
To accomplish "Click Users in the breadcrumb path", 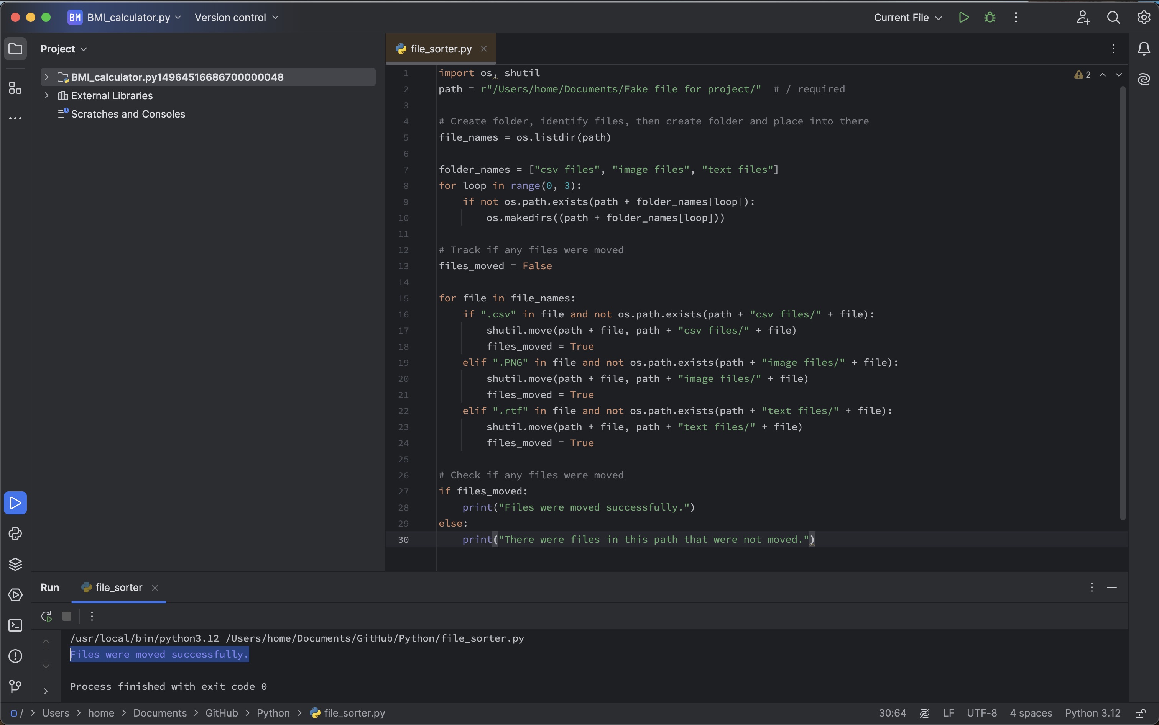I will [56, 714].
